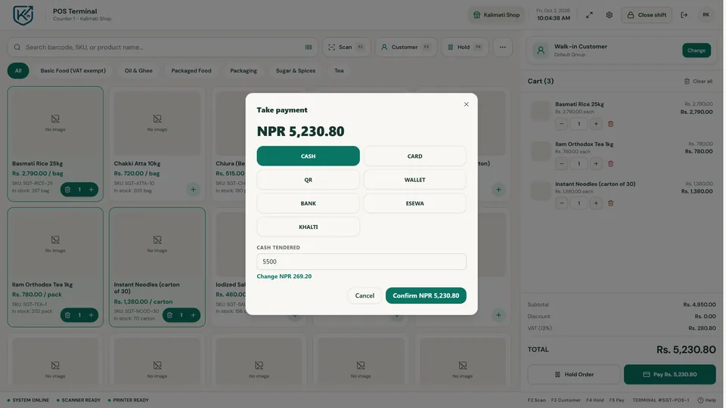Image resolution: width=726 pixels, height=408 pixels.
Task: Open the more options ellipsis menu
Action: coord(502,47)
